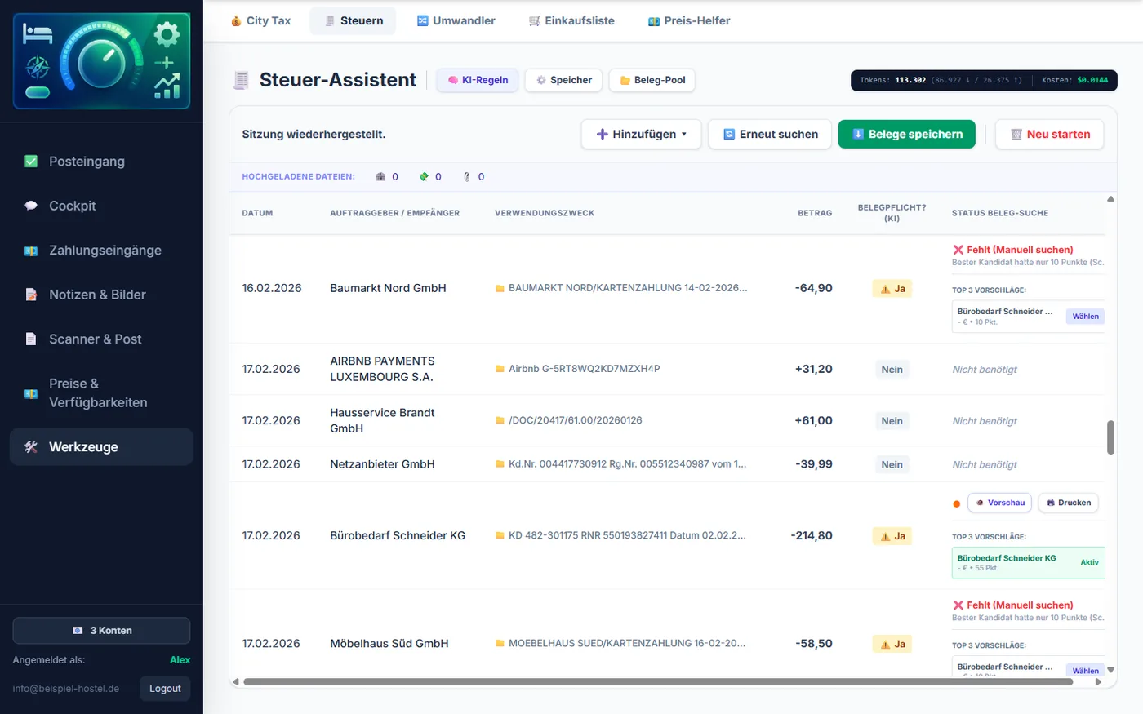Image resolution: width=1143 pixels, height=714 pixels.
Task: Switch to the City Tax tab
Action: (260, 21)
